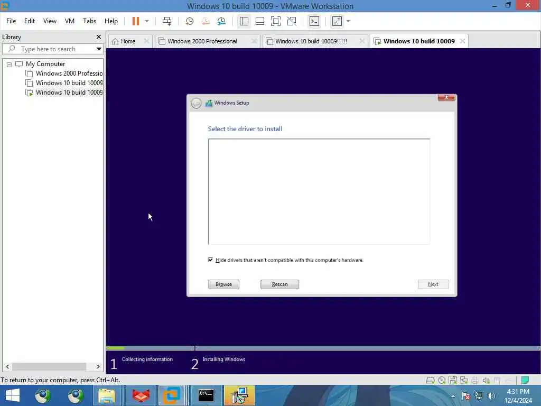Revert the VM to its previous snapshot
Screen dimensions: 541x406
pyautogui.click(x=206, y=21)
